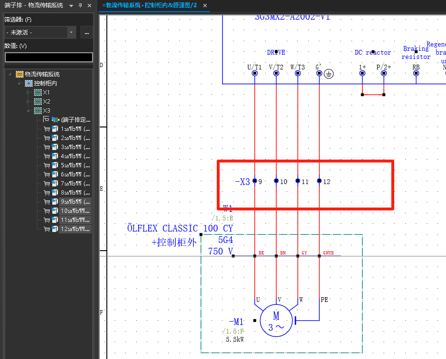Select the 控制柜内 location node icon
Image resolution: width=446 pixels, height=359 pixels.
coord(29,83)
